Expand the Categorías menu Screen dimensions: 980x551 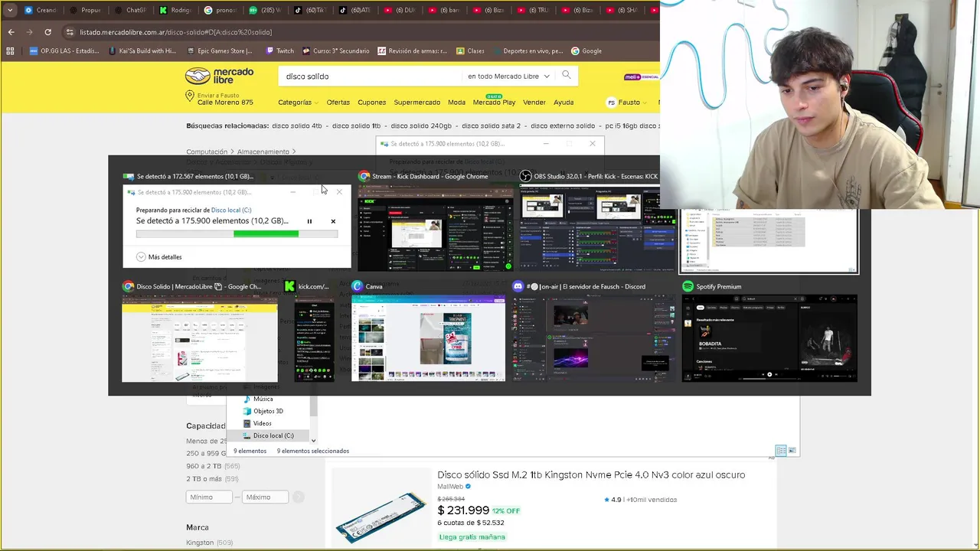pos(299,103)
